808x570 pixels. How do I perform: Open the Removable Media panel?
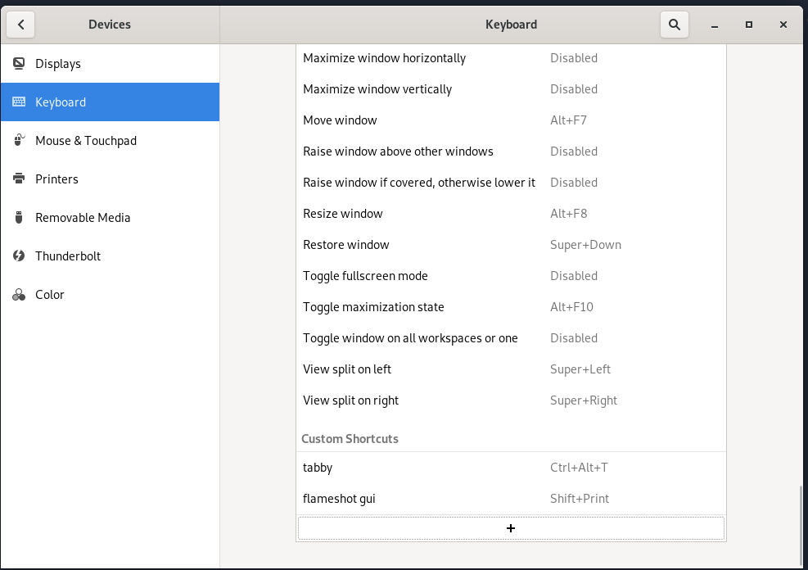[x=83, y=218]
